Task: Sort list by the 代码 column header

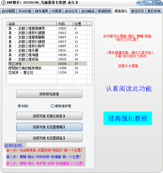Action: point(65,24)
